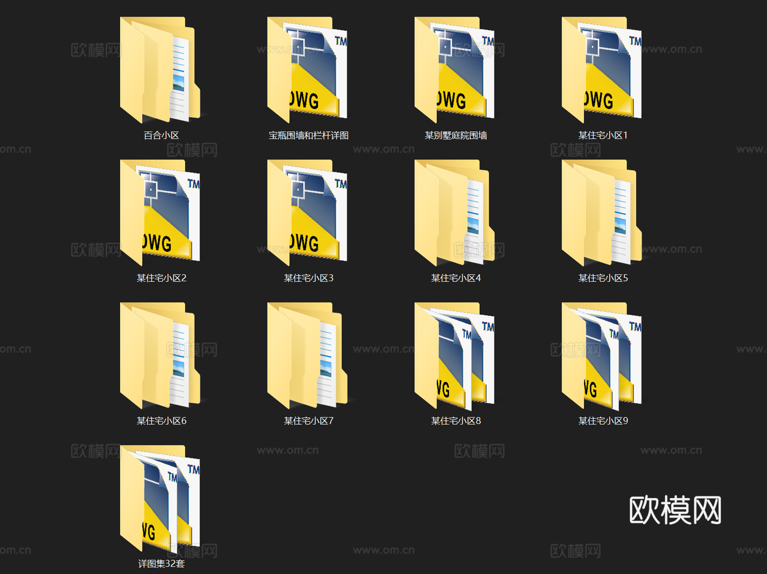The width and height of the screenshot is (767, 574).
Task: Select the 某住宅小区1 folder icon
Action: pos(602,70)
